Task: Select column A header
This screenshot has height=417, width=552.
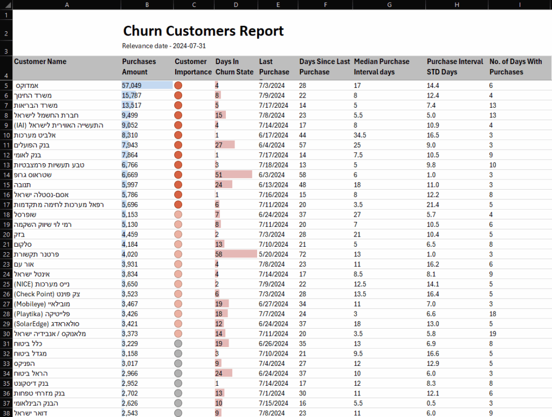Action: point(66,5)
